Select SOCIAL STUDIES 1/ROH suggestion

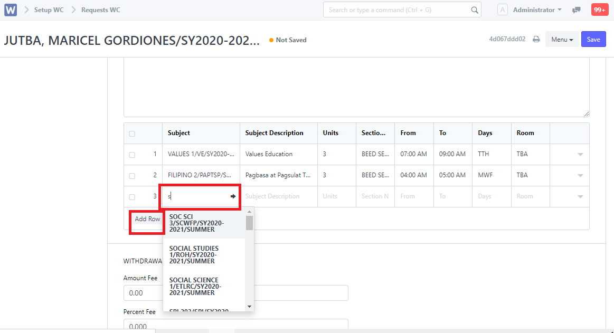tap(204, 255)
